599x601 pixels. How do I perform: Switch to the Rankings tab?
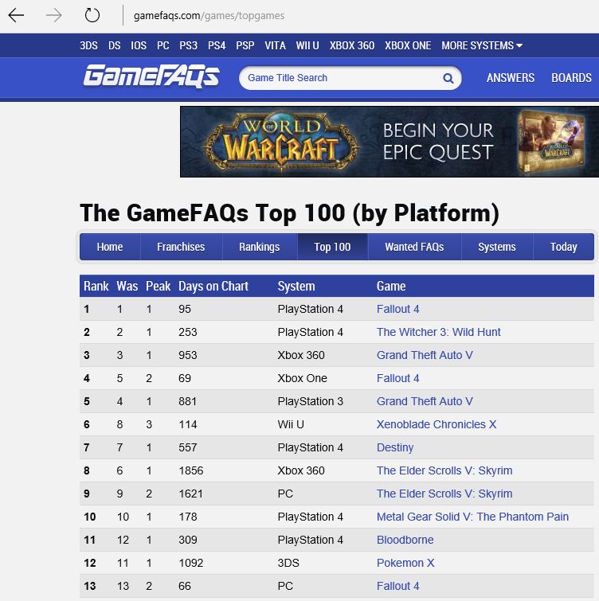260,247
